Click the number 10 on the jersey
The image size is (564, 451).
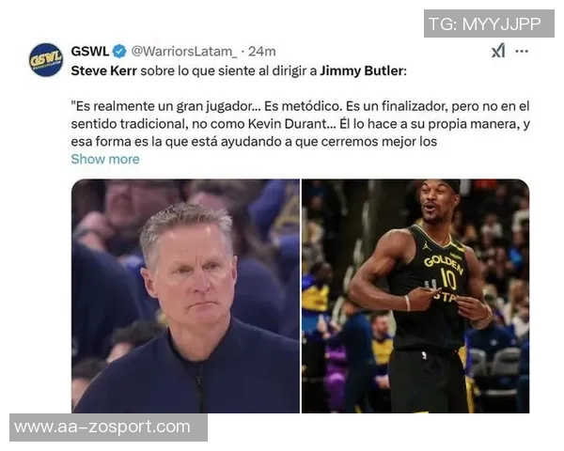click(x=449, y=278)
